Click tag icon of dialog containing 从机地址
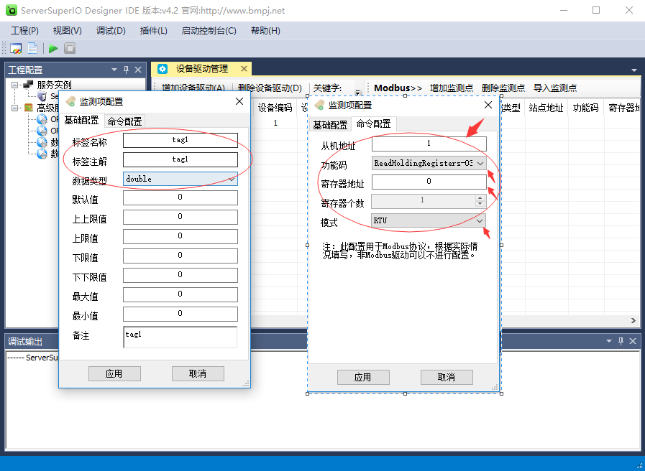Viewport: 645px width, 471px height. pos(319,105)
